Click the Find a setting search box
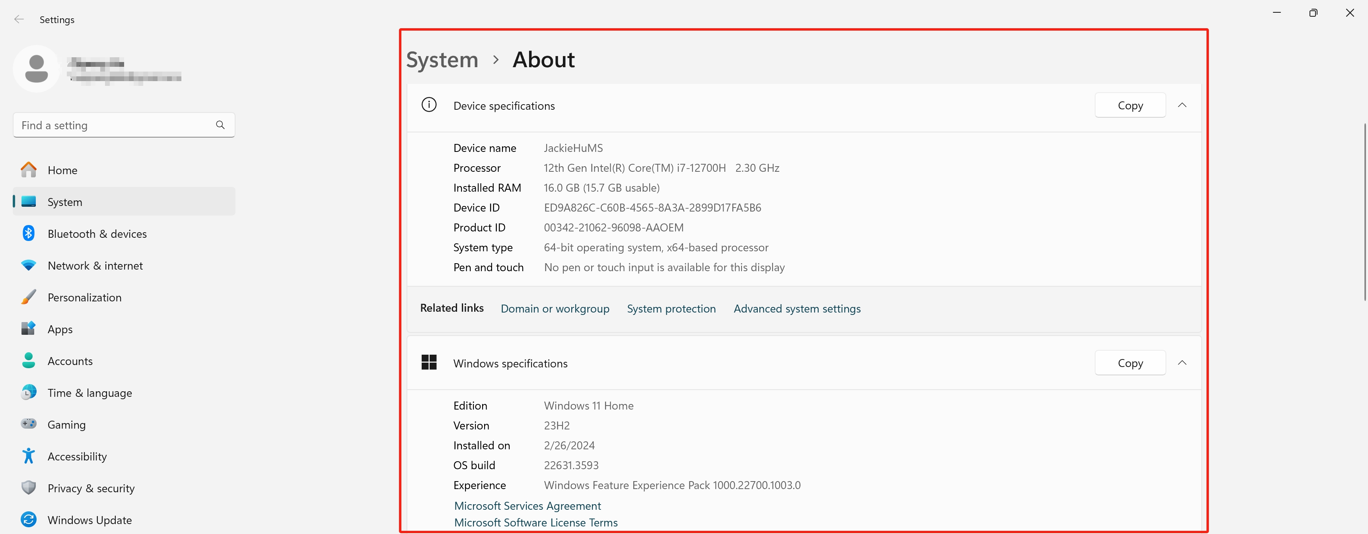Image resolution: width=1368 pixels, height=534 pixels. [x=114, y=125]
